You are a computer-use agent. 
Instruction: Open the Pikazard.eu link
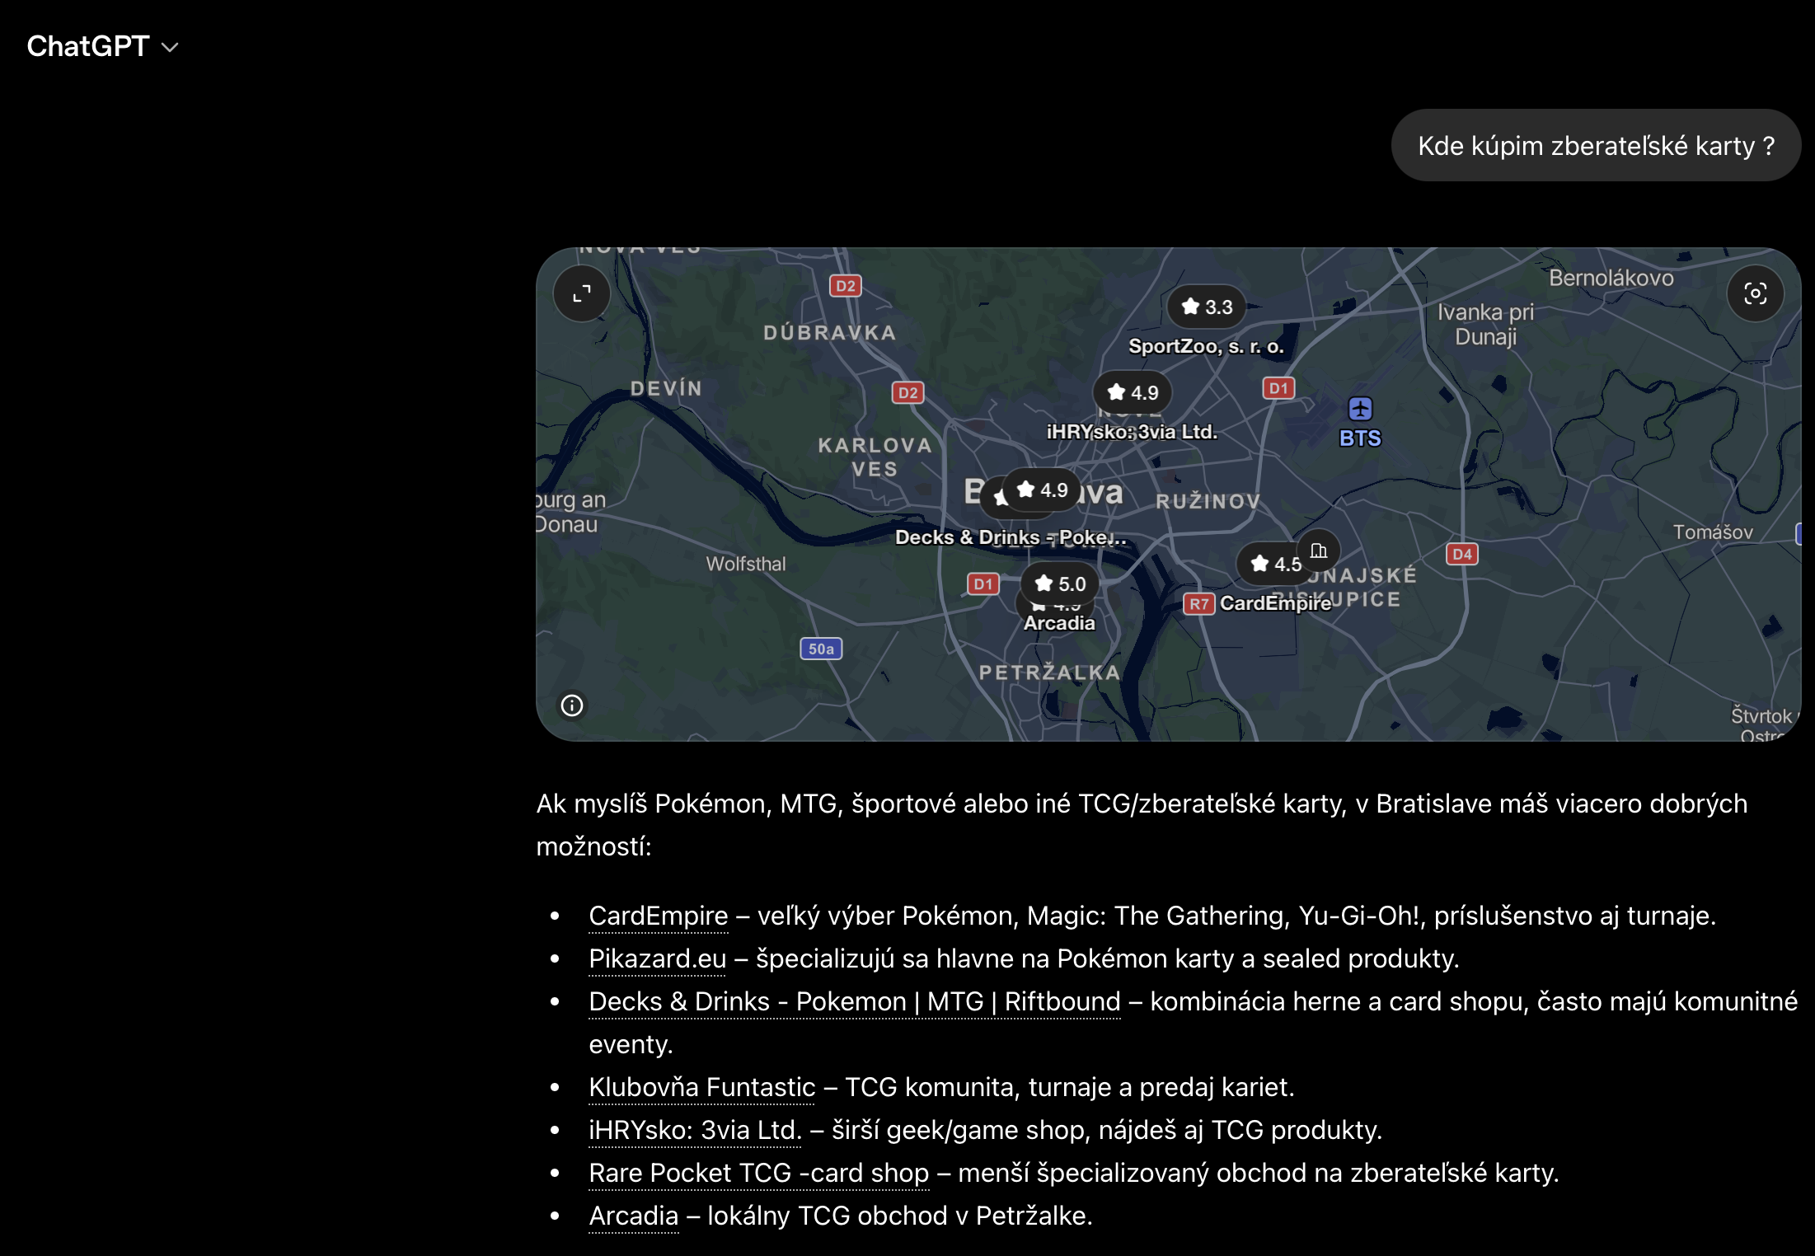point(658,959)
